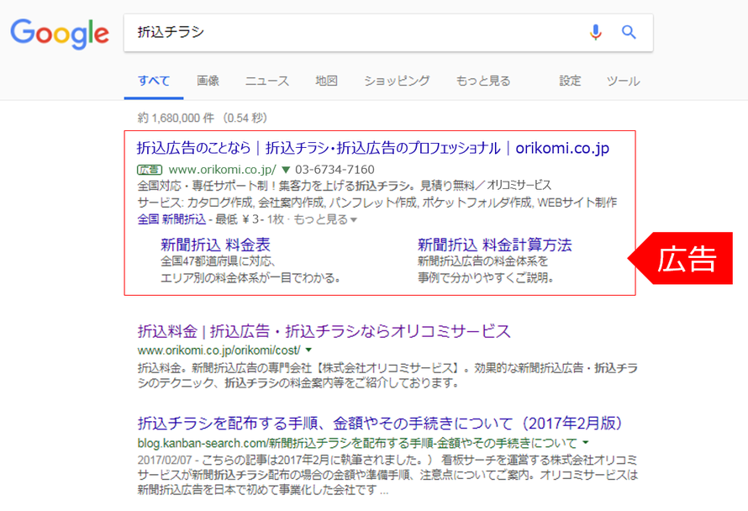This screenshot has height=511, width=748.
Task: Switch to the 画像 tab
Action: [x=208, y=81]
